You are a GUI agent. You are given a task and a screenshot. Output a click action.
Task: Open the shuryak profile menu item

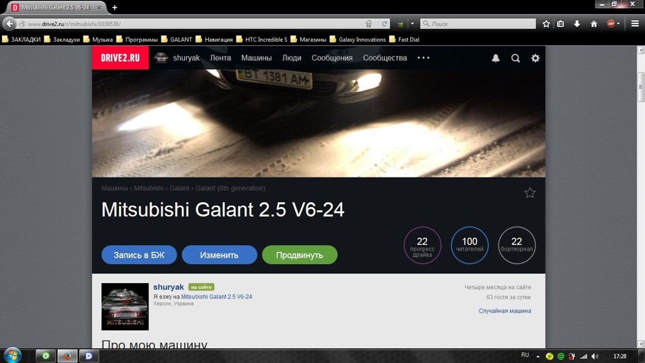pyautogui.click(x=177, y=58)
